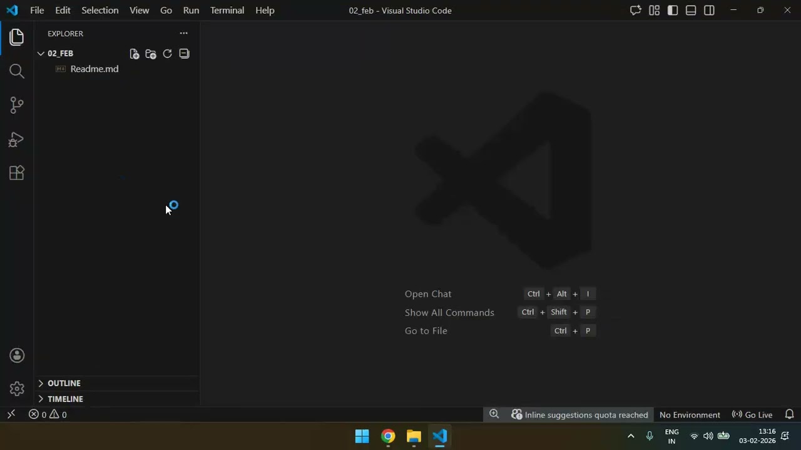Open the Go menu
Screen dimensions: 801x450
[166, 11]
